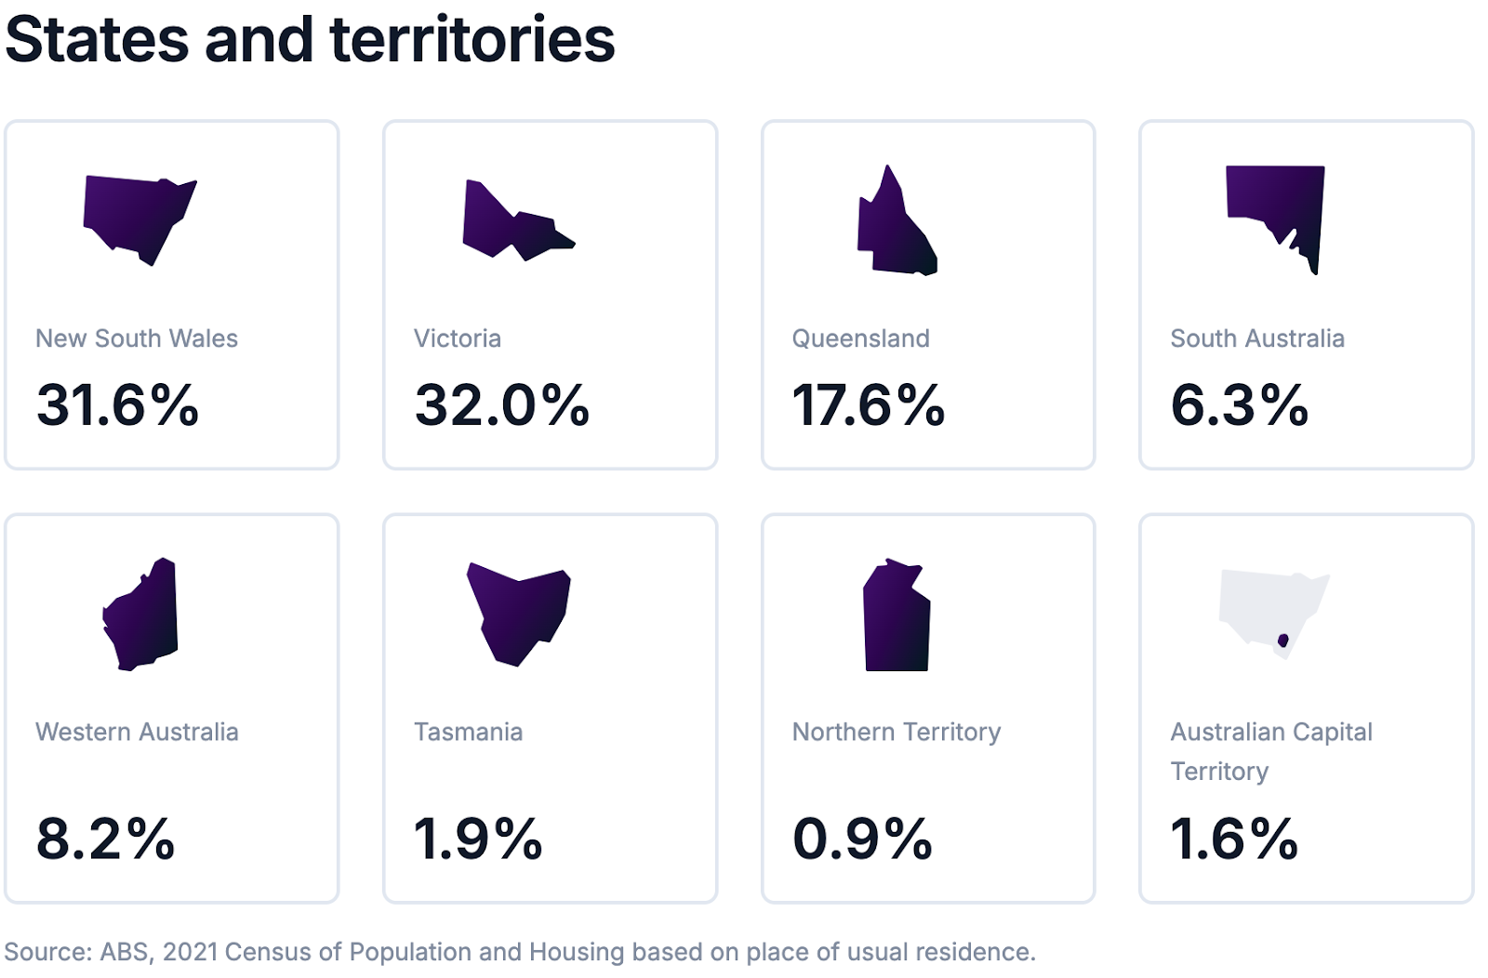Click the New South Wales label
The image size is (1488, 978).
tap(137, 338)
